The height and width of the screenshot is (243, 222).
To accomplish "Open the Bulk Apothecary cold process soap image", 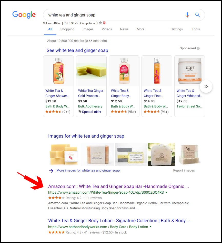I will point(91,71).
